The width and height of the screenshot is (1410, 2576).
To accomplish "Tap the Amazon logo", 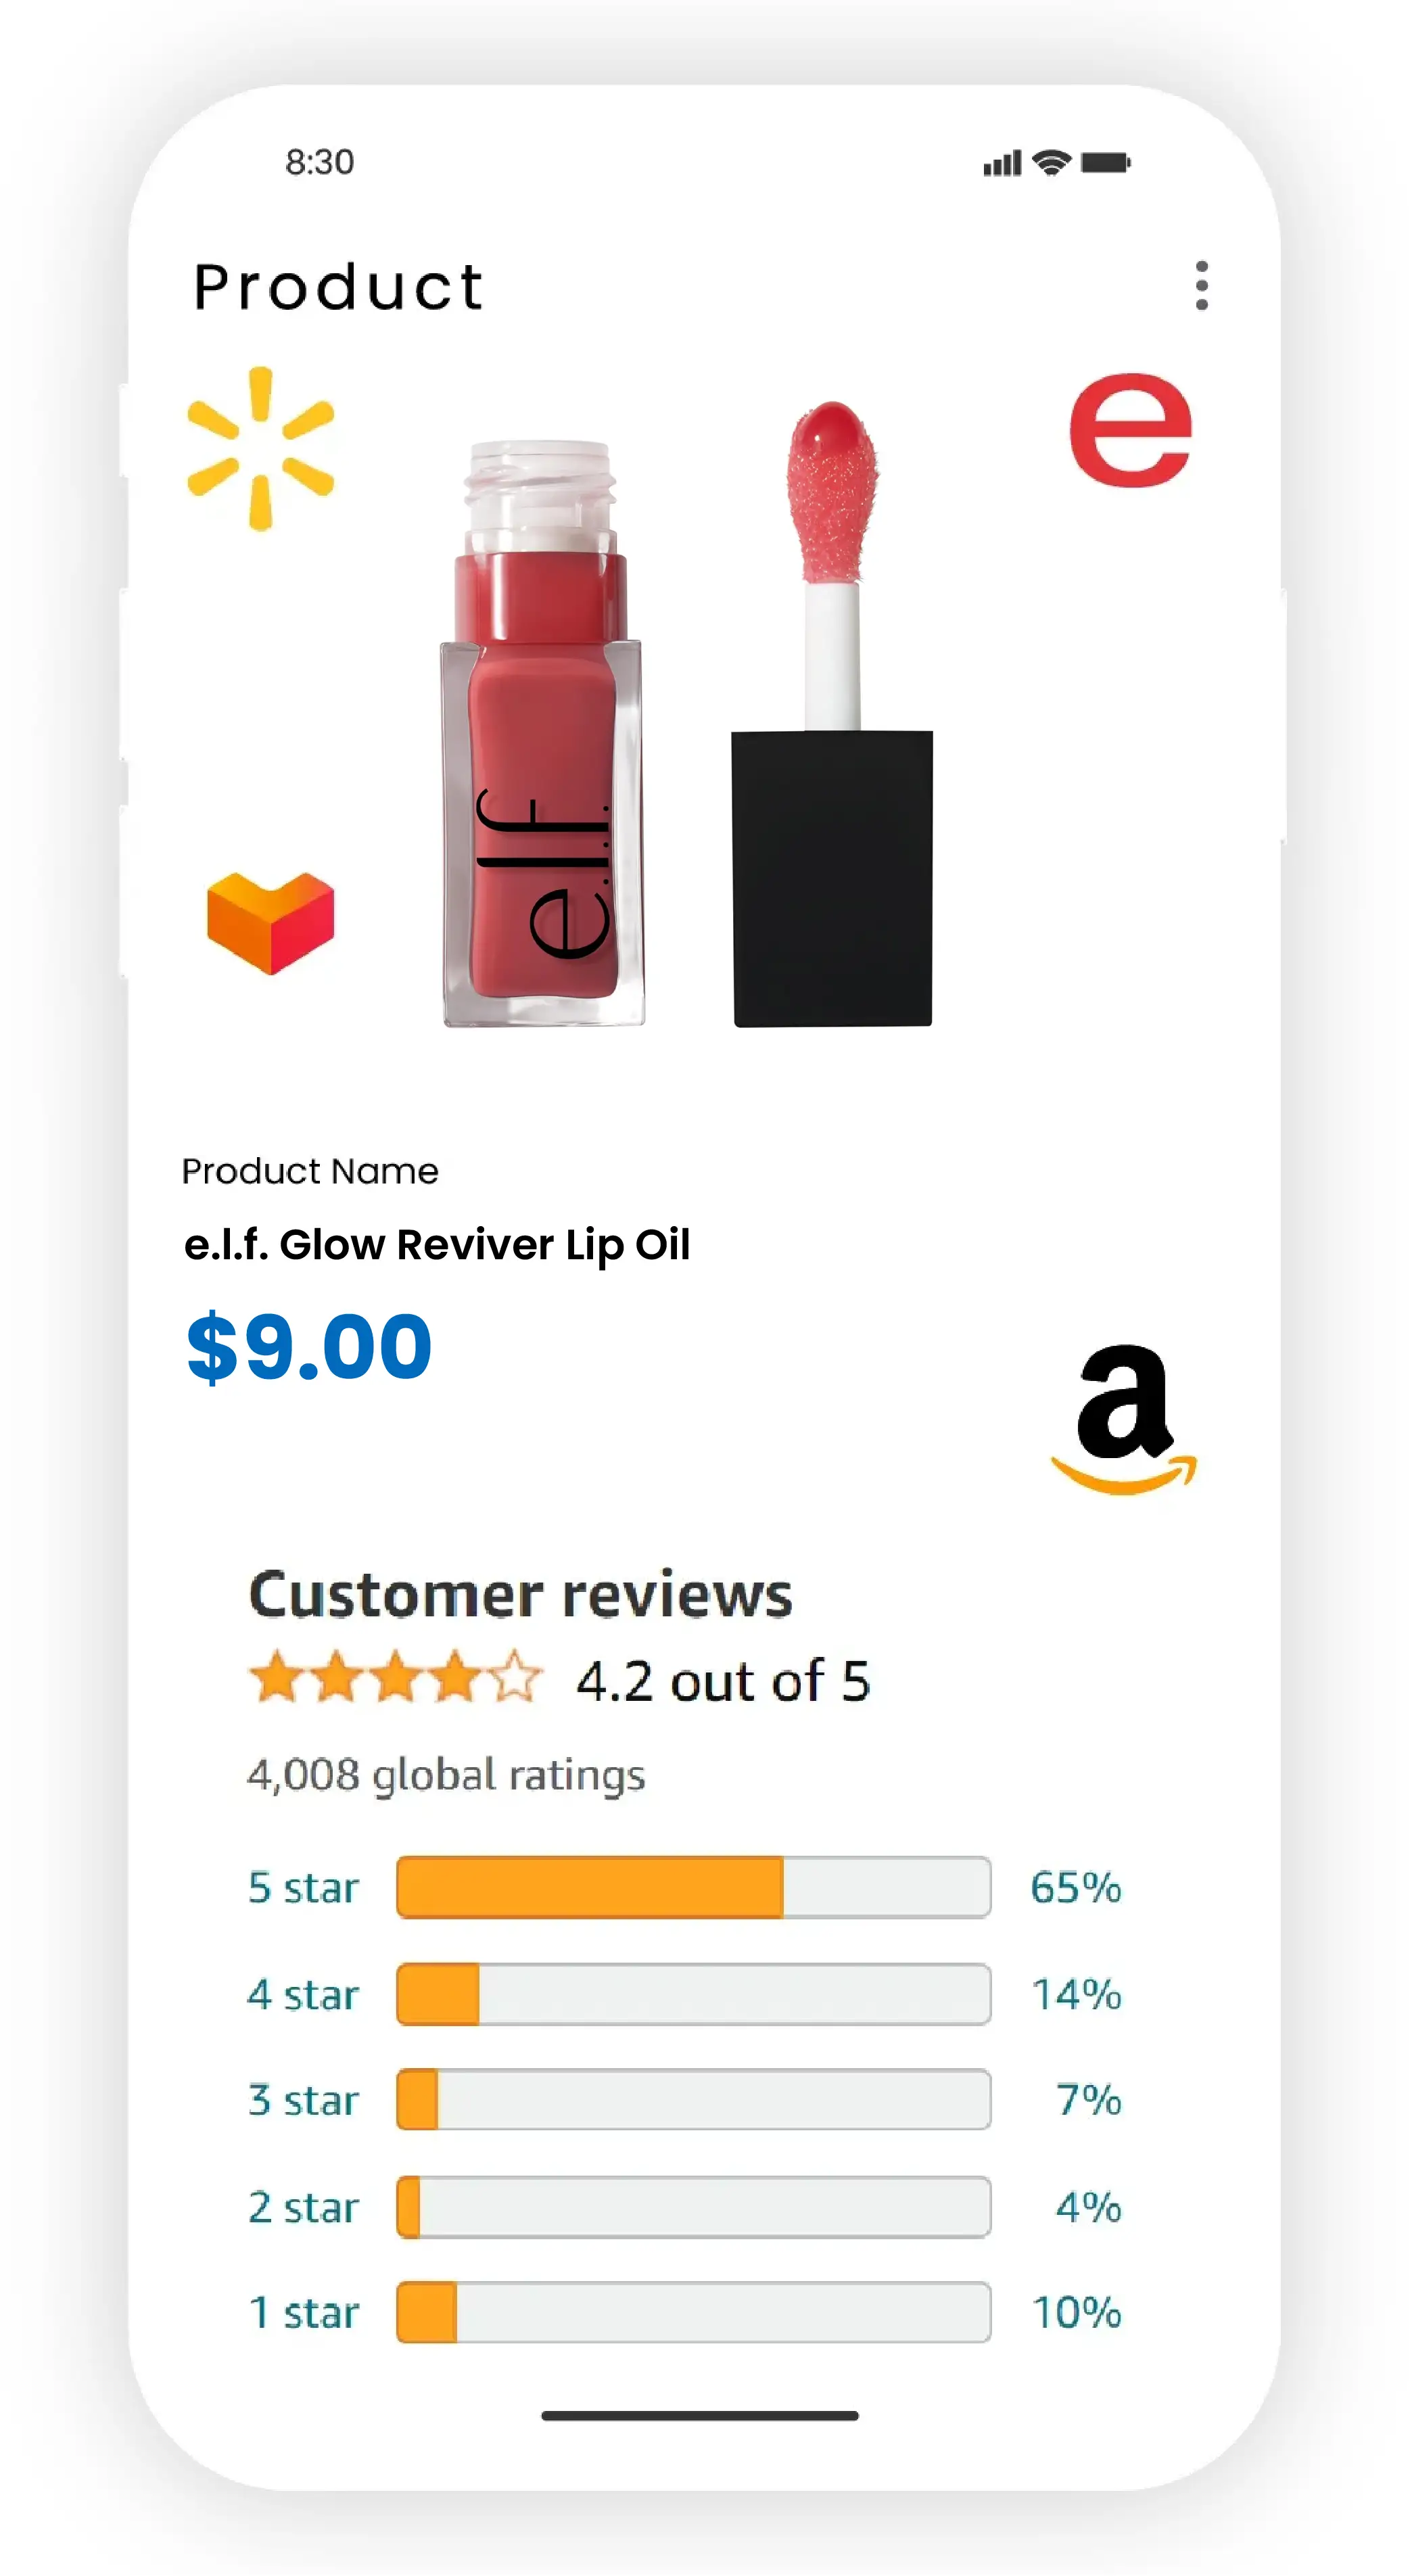I will pyautogui.click(x=1124, y=1419).
